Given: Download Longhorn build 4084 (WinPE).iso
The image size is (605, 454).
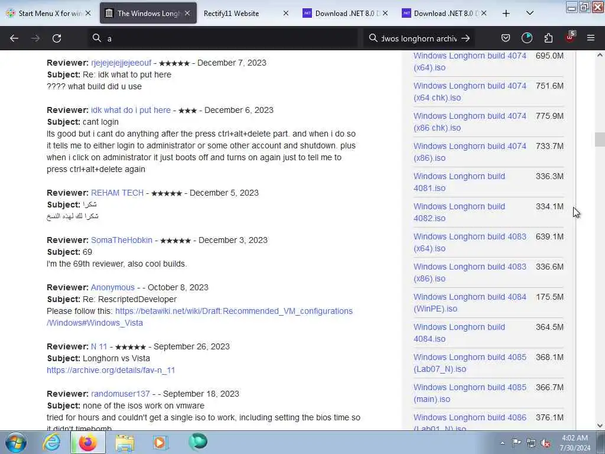Looking at the screenshot, I should (470, 302).
